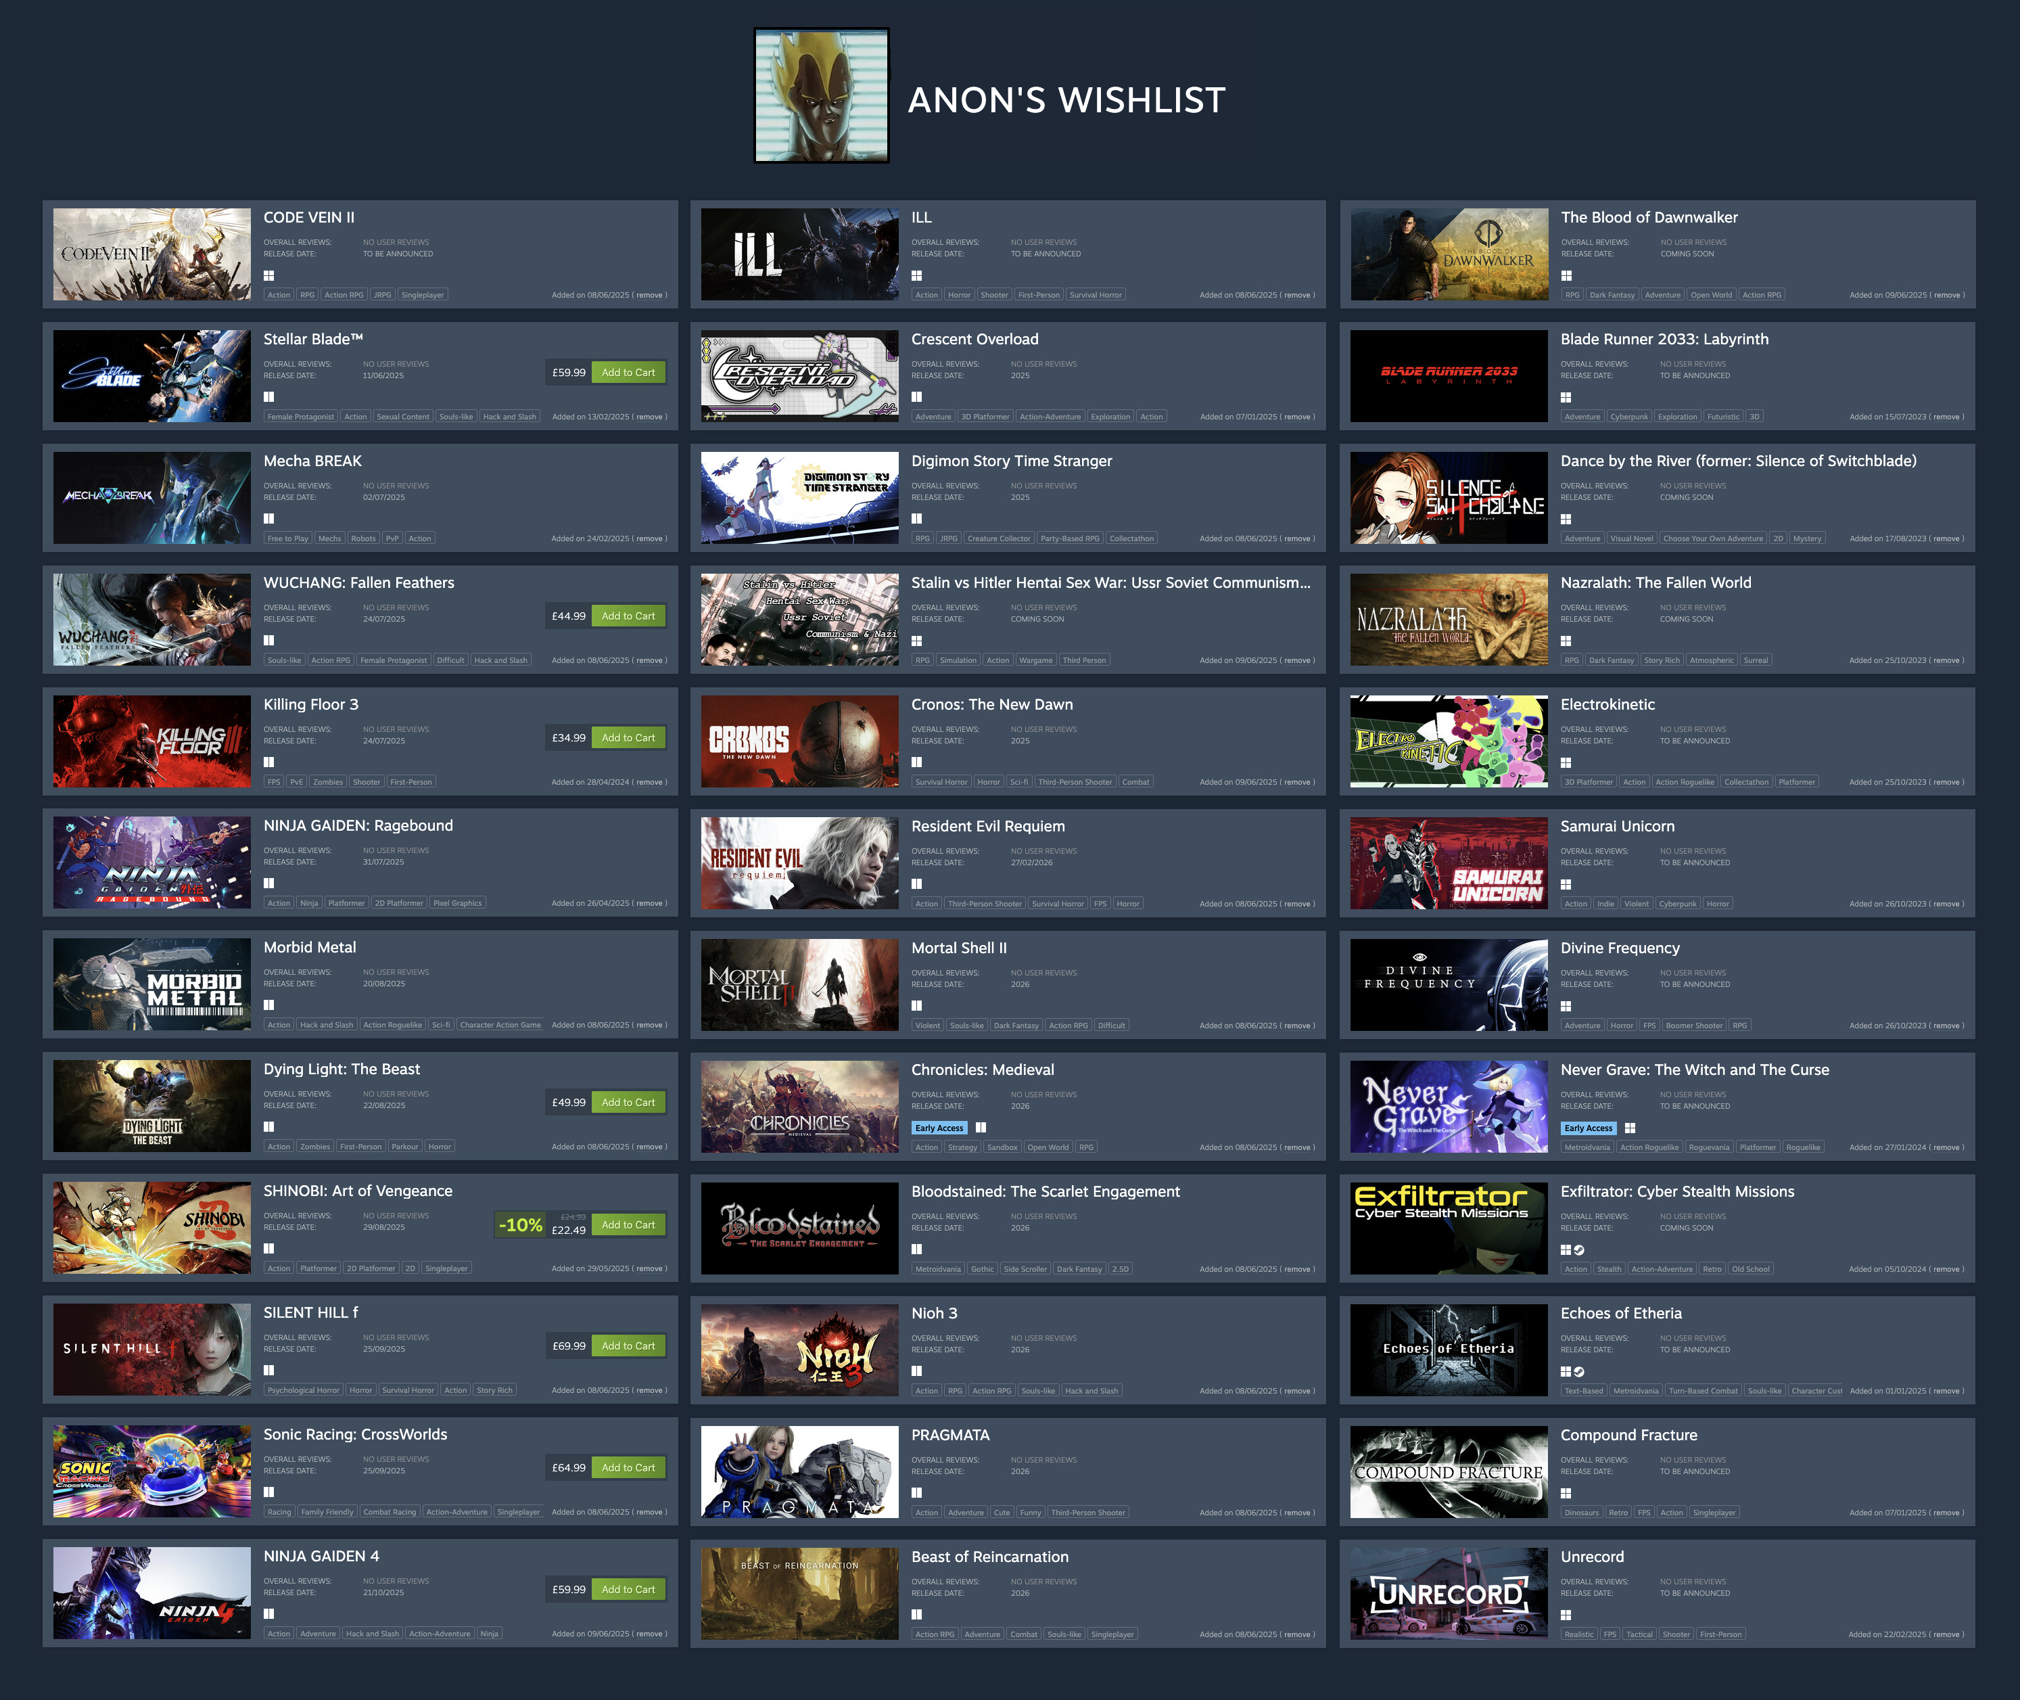Open the Bloodstained: The Scarlet Engagement title
Screen dimensions: 2020x1700
[x=1045, y=1191]
